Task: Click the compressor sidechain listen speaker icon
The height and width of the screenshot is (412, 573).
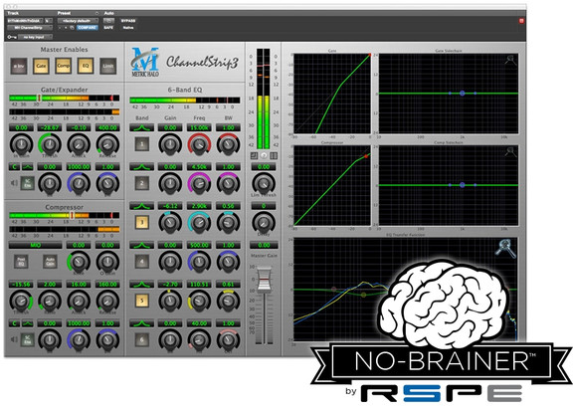Action: [x=14, y=339]
